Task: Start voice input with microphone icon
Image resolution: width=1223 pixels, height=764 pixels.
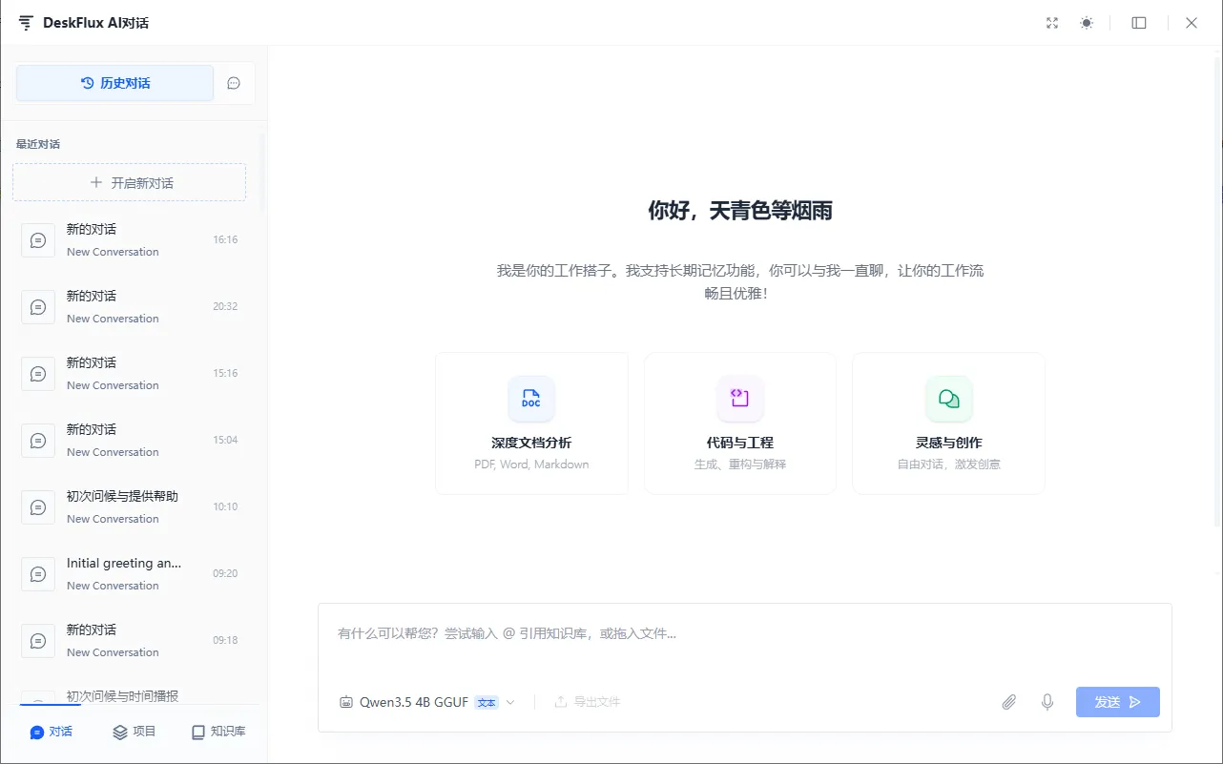Action: [1047, 702]
